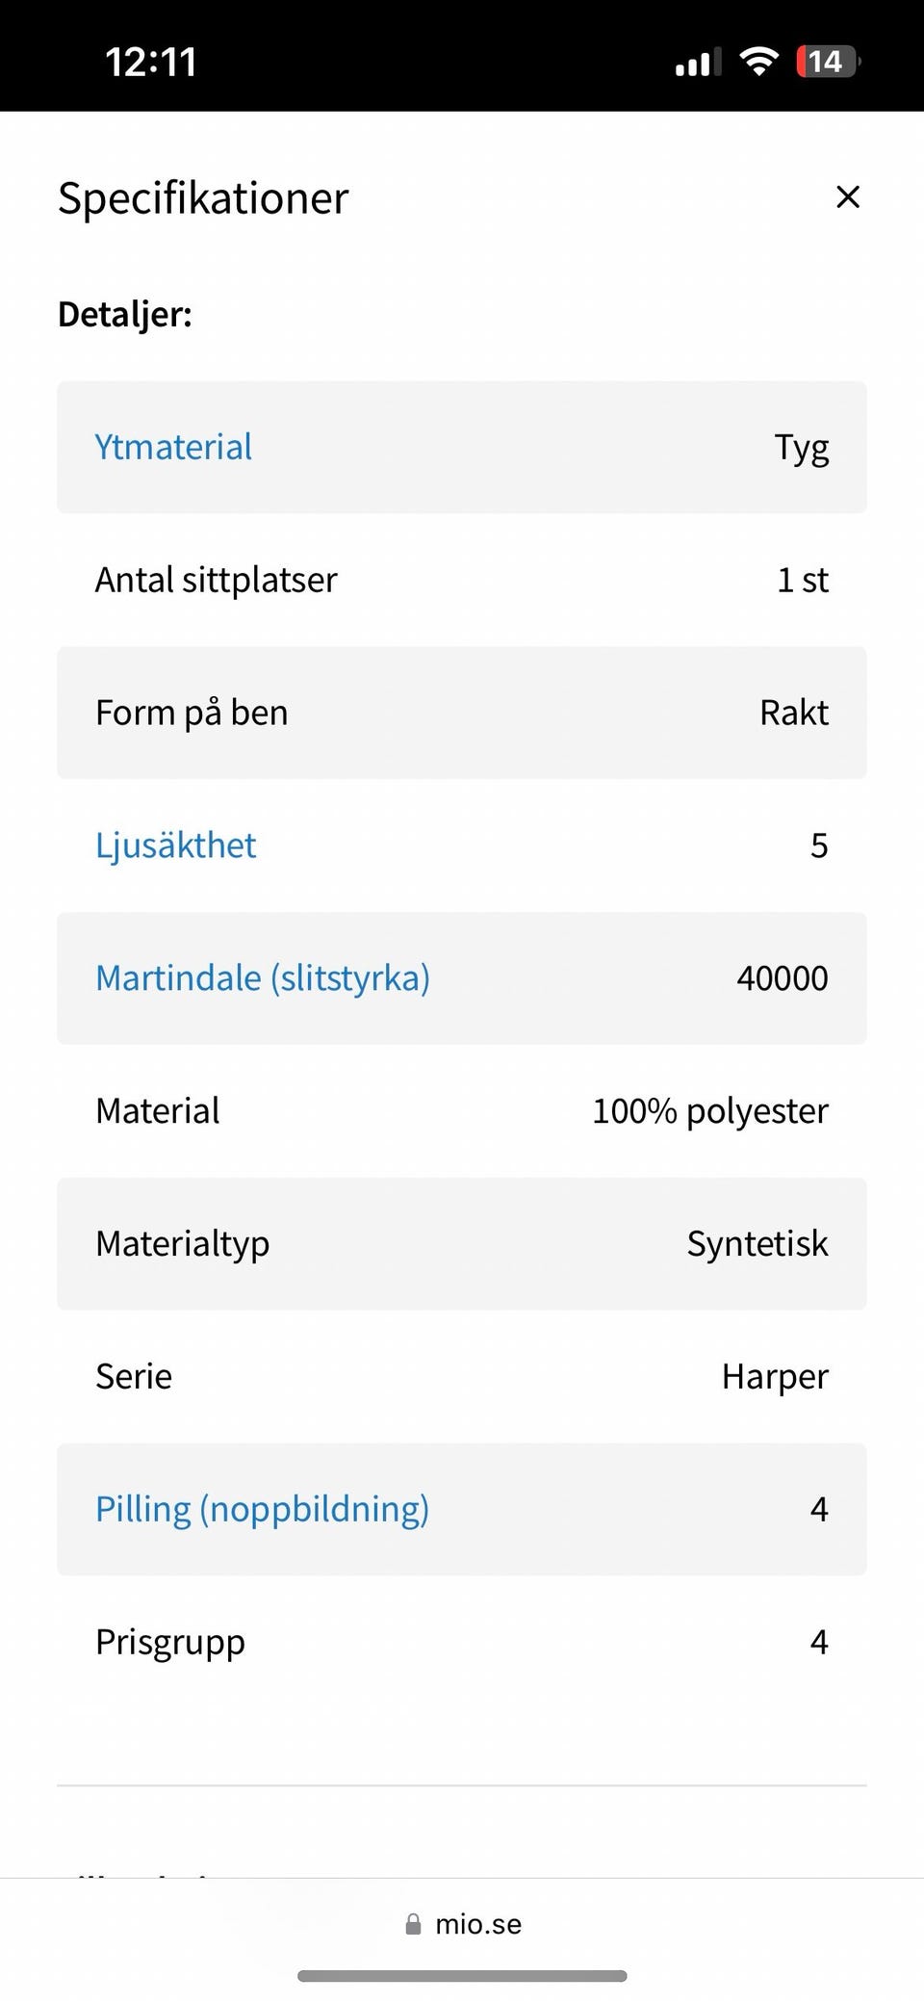This screenshot has height=2001, width=924.
Task: Tap the Form på ben label
Action: click(x=192, y=714)
